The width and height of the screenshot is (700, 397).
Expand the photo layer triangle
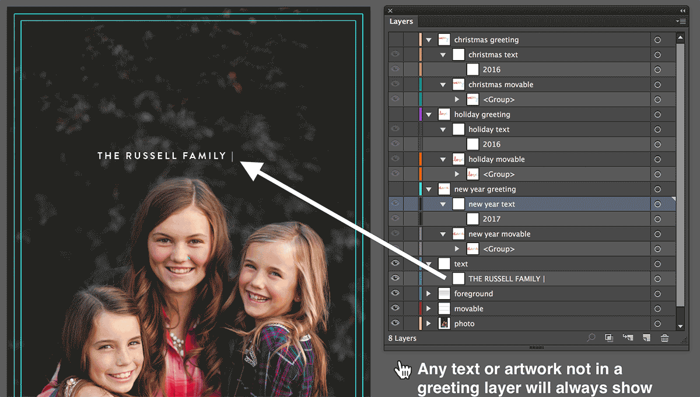(429, 324)
